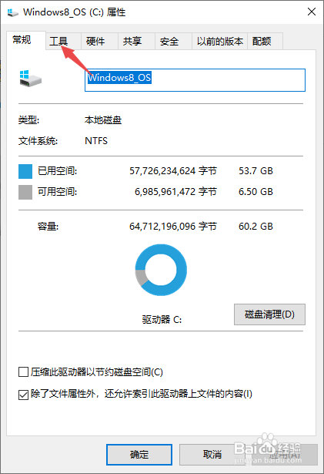The image size is (324, 474).
Task: Click the 取消 button
Action: point(212,455)
